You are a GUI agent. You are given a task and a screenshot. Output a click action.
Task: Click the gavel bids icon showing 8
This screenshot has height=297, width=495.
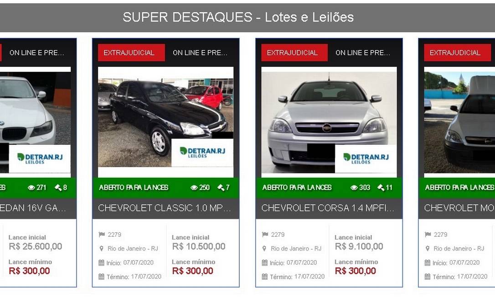pos(58,188)
